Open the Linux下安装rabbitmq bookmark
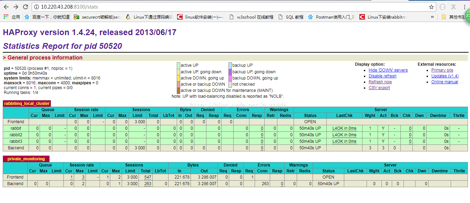The height and width of the screenshot is (203, 470). (x=383, y=17)
